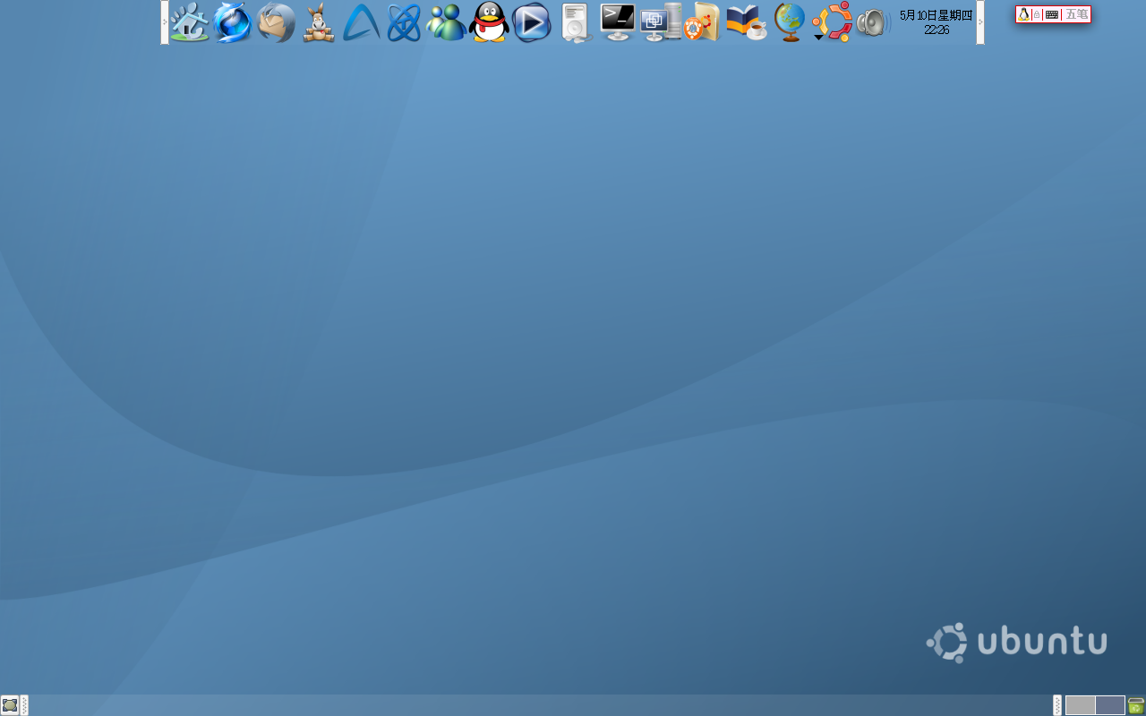This screenshot has width=1146, height=716.
Task: Launch the aMule donkey icon
Action: (x=318, y=22)
